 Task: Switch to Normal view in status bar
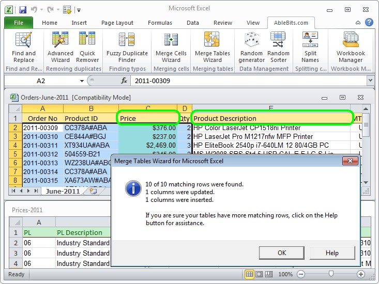tap(249, 274)
